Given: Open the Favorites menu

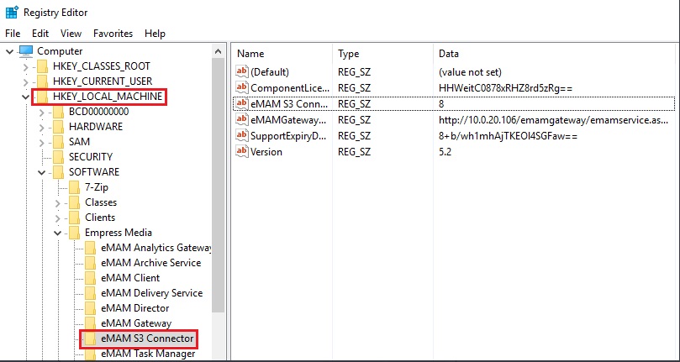Looking at the screenshot, I should pyautogui.click(x=113, y=34).
